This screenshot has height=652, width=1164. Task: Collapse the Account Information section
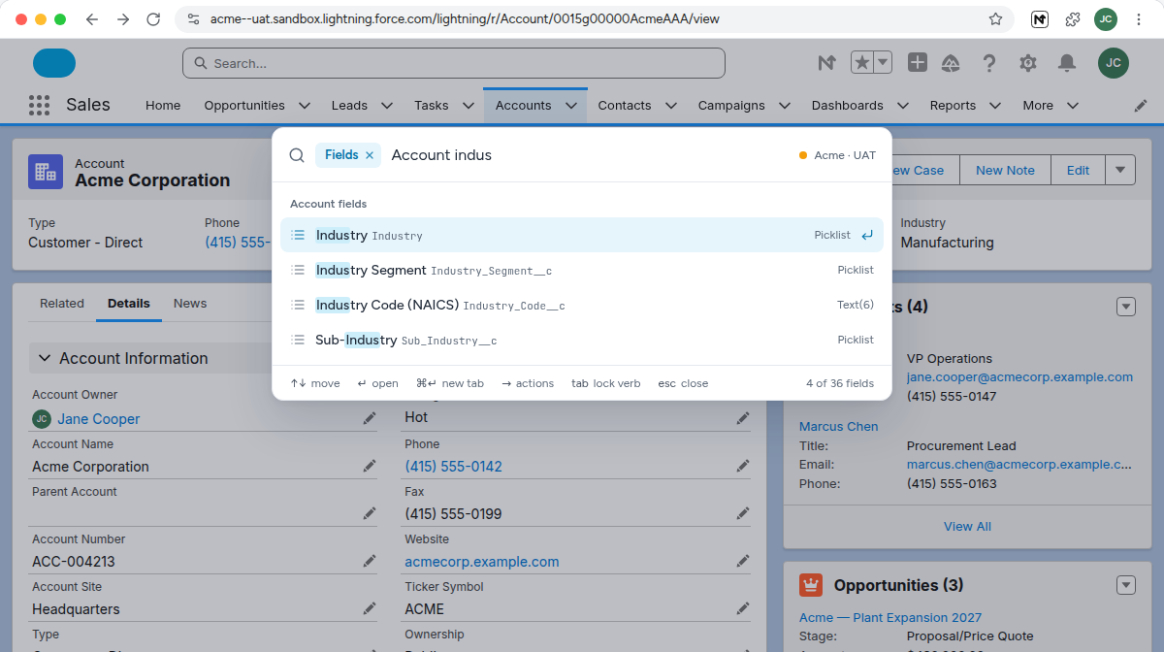click(44, 358)
